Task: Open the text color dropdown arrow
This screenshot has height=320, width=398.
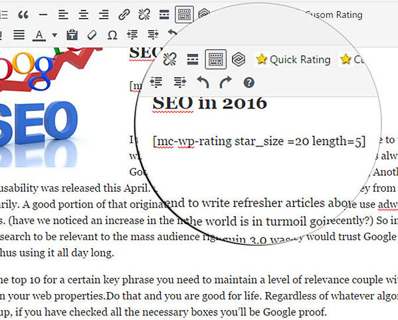Action: 54,35
